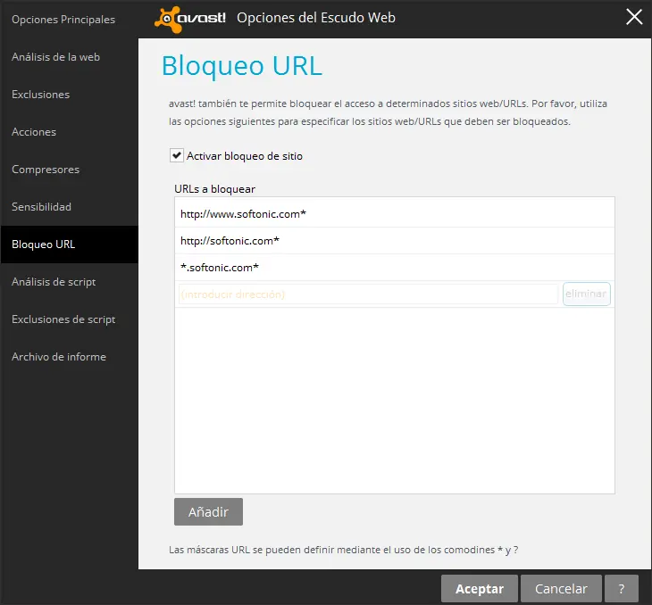
Task: Go to Exclusiones de script
Action: click(63, 319)
